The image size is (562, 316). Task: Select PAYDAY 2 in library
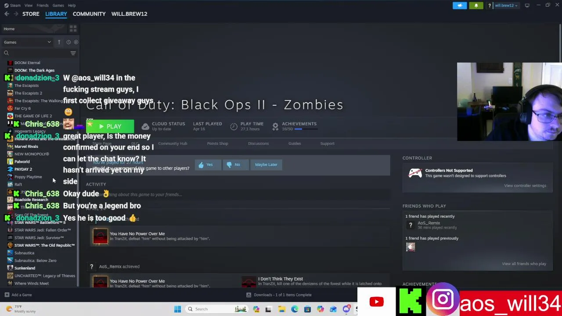coord(23,169)
